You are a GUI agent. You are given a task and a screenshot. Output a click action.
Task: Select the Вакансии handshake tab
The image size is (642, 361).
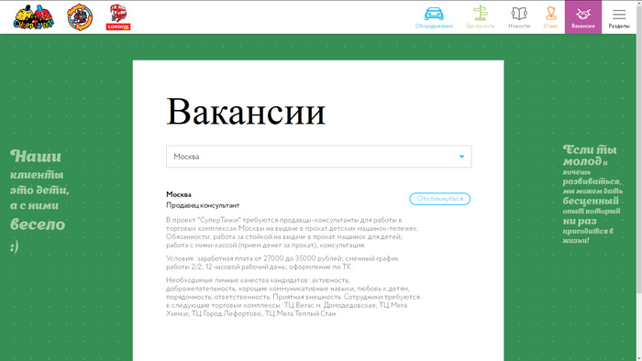point(583,17)
